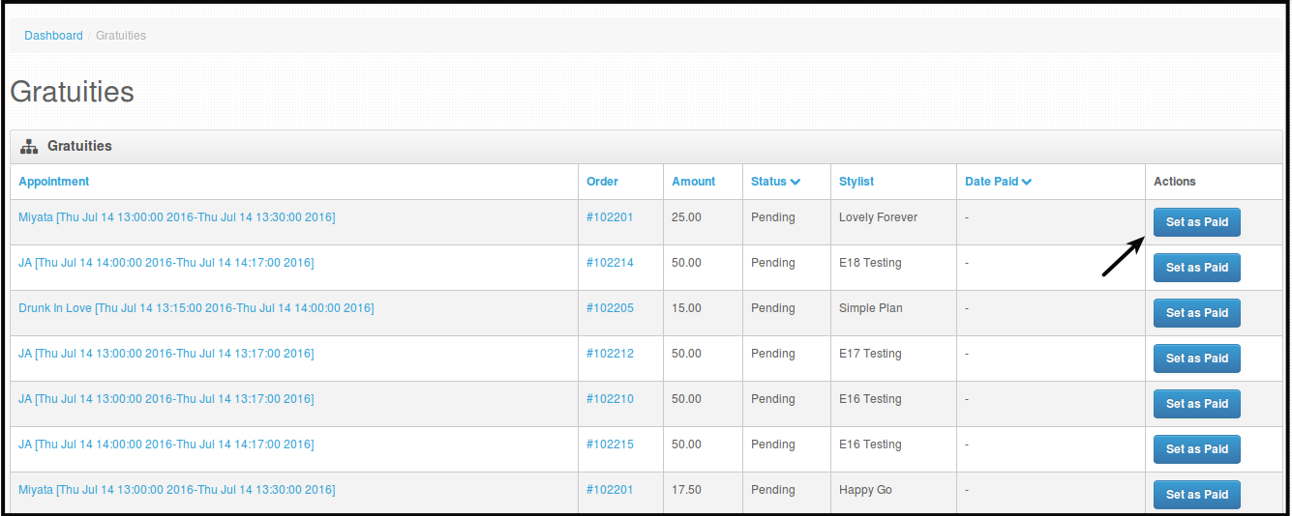Open the Drunk In Love appointment link
The height and width of the screenshot is (516, 1292).
[x=196, y=308]
